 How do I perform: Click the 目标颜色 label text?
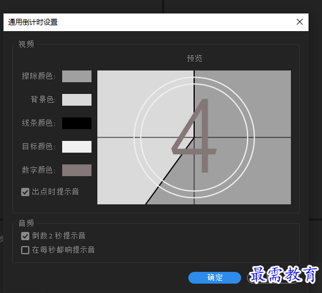click(39, 147)
